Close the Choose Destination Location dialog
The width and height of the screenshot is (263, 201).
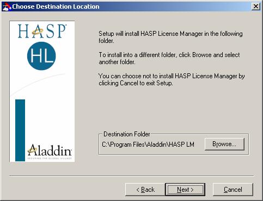[x=256, y=7]
